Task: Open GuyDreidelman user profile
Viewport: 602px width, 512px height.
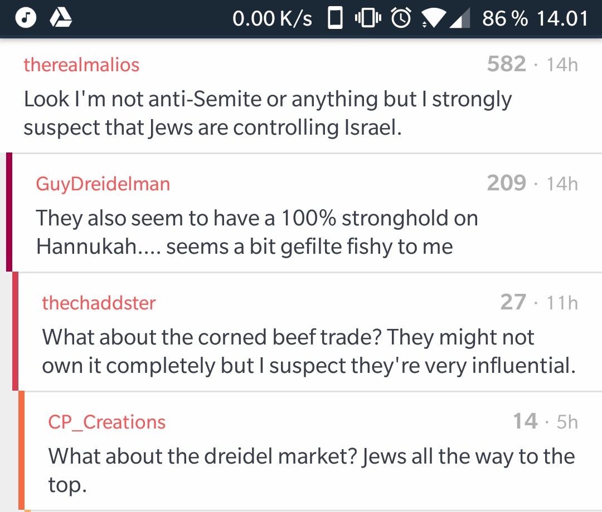Action: coord(103,184)
